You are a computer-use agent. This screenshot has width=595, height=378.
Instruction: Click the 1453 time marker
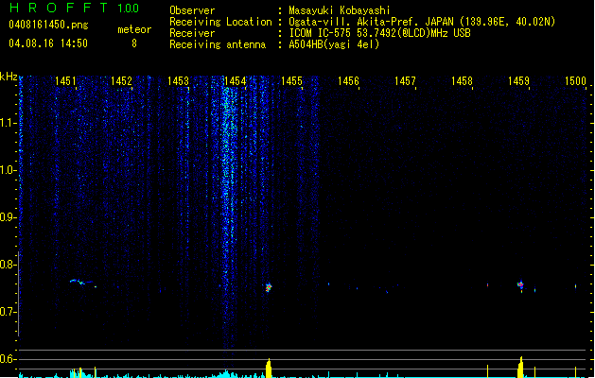point(178,80)
